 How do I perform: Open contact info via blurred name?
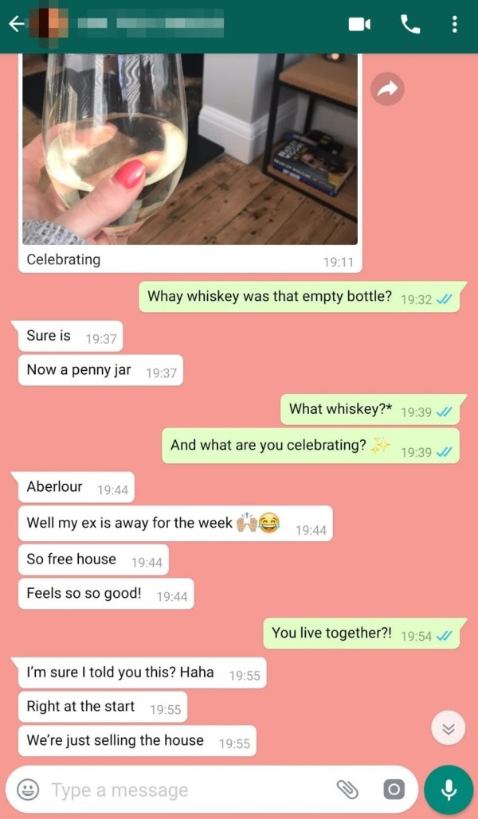[151, 24]
